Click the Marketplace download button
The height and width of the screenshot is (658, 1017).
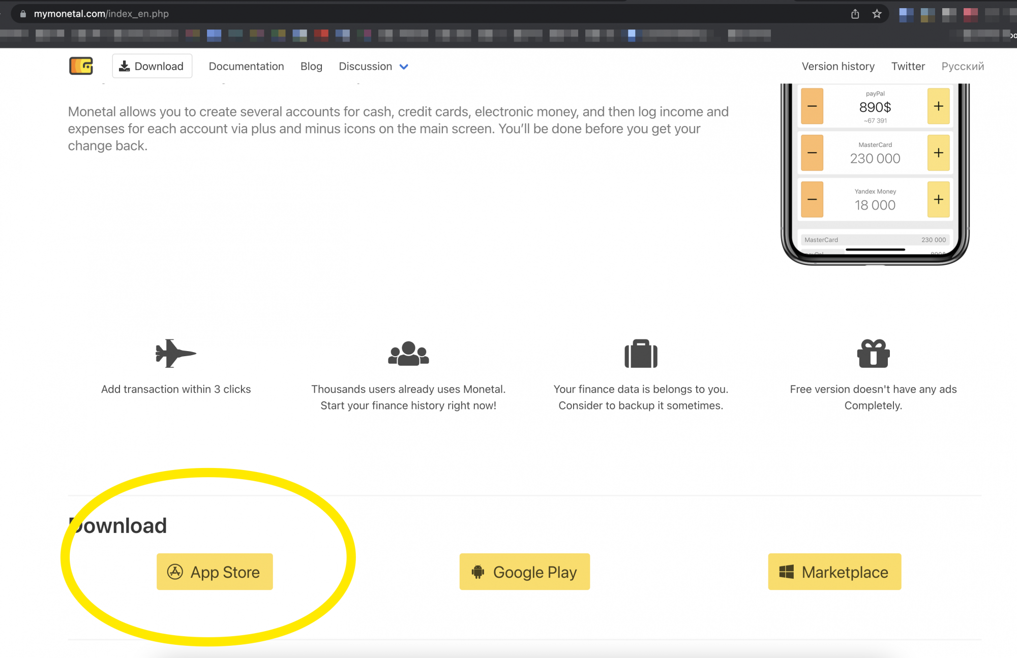tap(834, 572)
